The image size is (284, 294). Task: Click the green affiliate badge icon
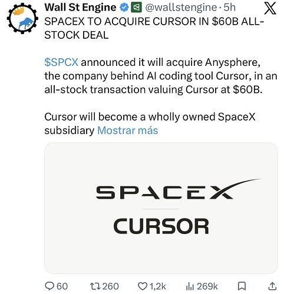tap(136, 8)
